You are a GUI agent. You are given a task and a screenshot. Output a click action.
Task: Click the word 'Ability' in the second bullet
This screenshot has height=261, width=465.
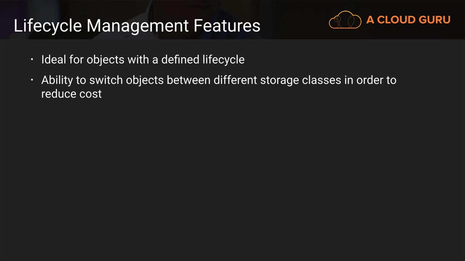pos(57,80)
